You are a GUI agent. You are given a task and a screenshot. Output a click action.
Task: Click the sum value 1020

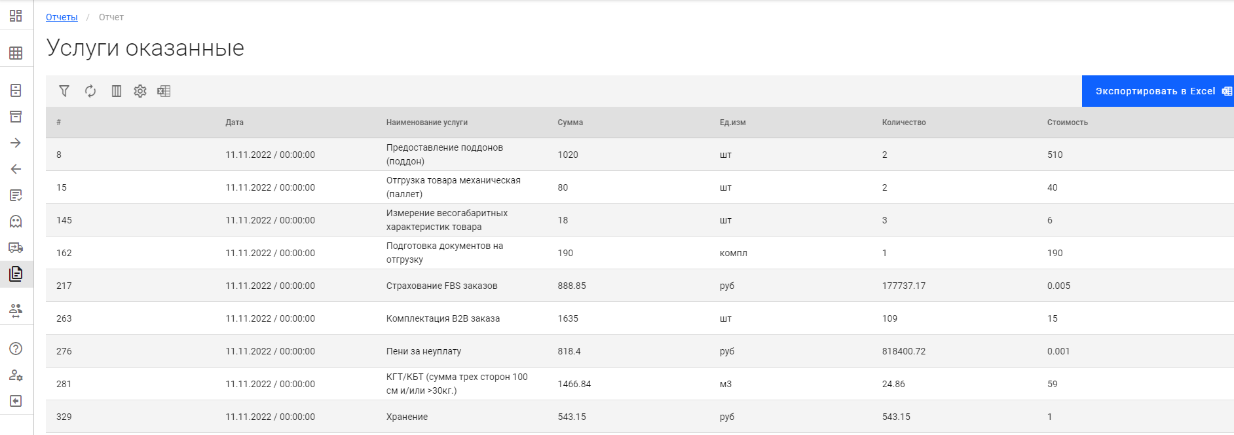pos(568,155)
